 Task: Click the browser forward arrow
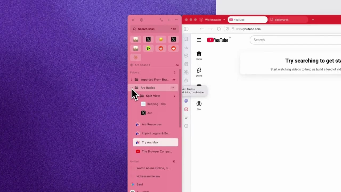(210, 29)
